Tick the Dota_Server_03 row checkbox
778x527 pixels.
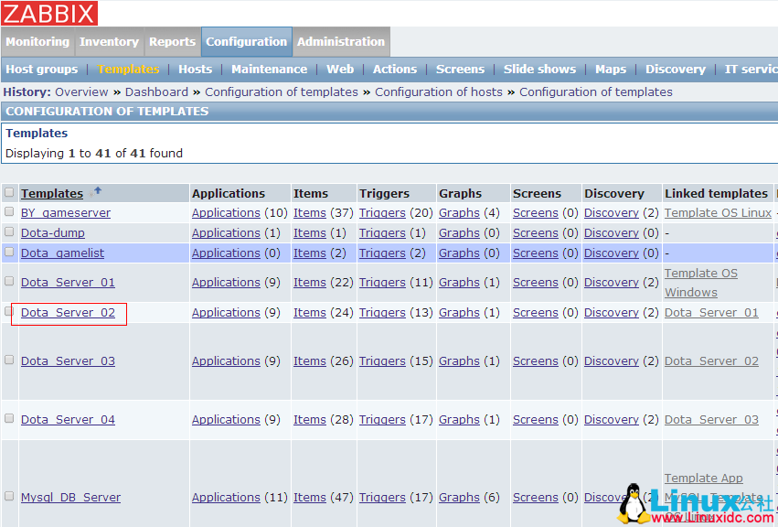9,360
